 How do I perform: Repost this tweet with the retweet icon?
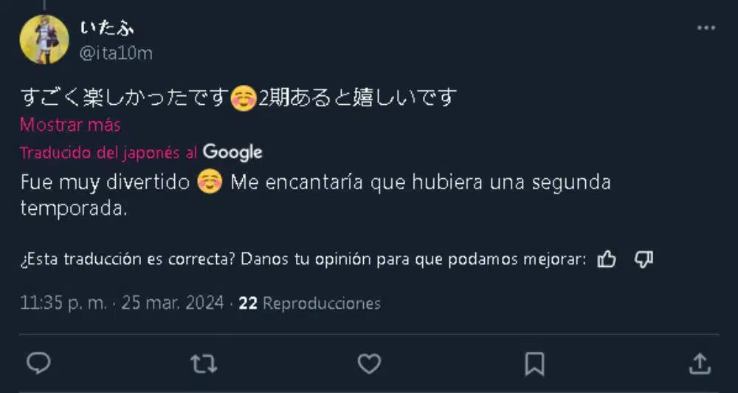pyautogui.click(x=204, y=363)
